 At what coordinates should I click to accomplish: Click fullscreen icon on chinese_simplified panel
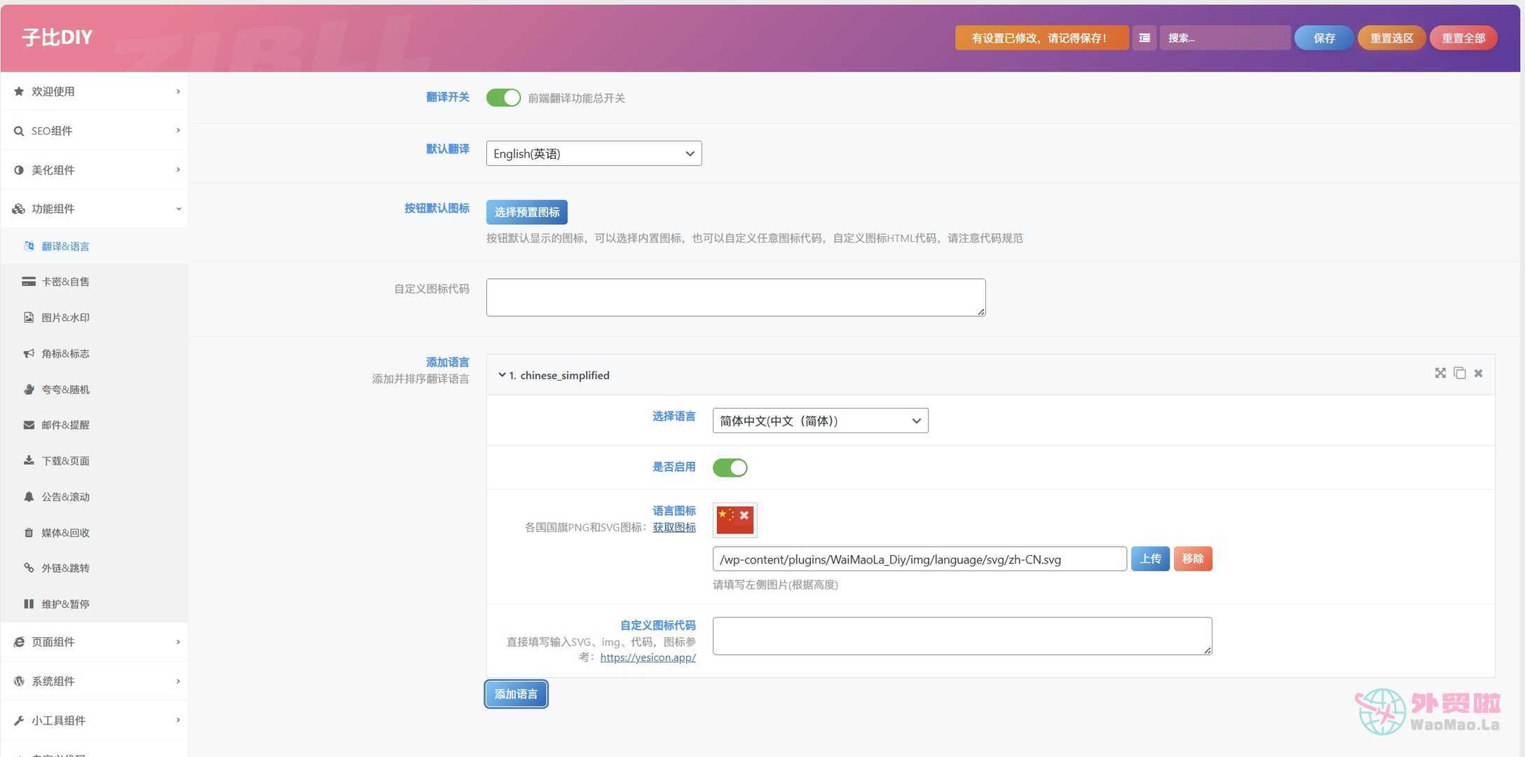tap(1439, 374)
